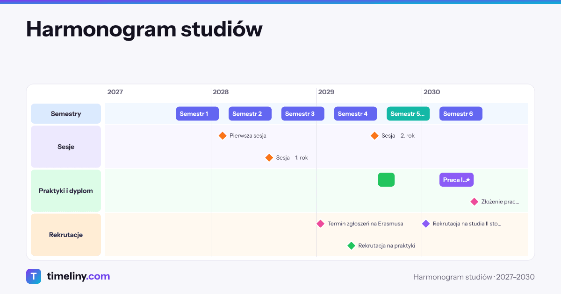
Task: Click the Sesja – 1. rok label text
Action: (292, 158)
